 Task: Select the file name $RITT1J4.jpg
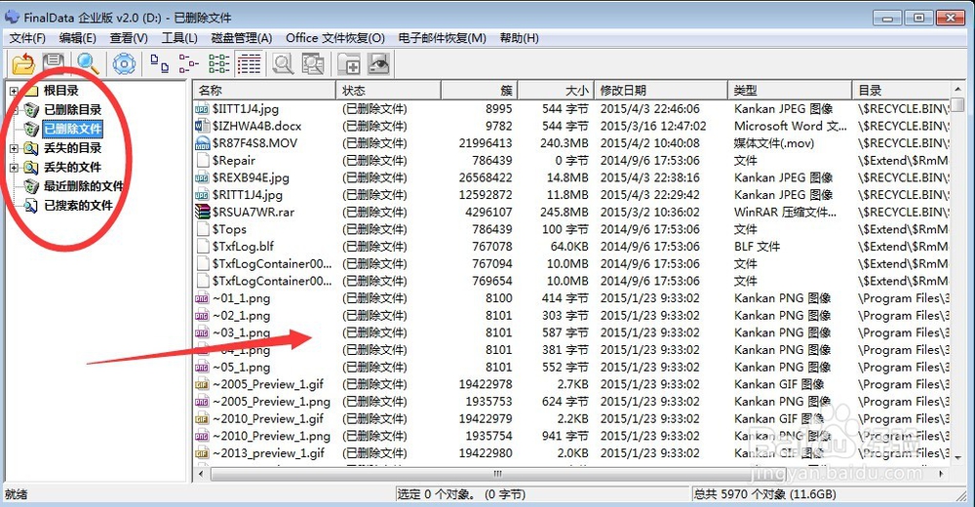(248, 195)
